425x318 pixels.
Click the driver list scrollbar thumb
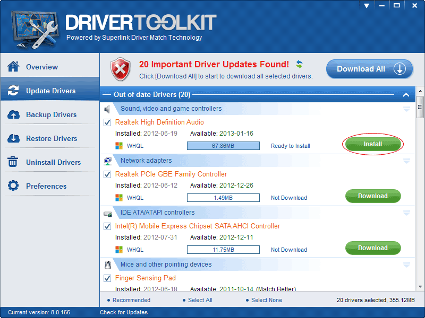[420, 107]
